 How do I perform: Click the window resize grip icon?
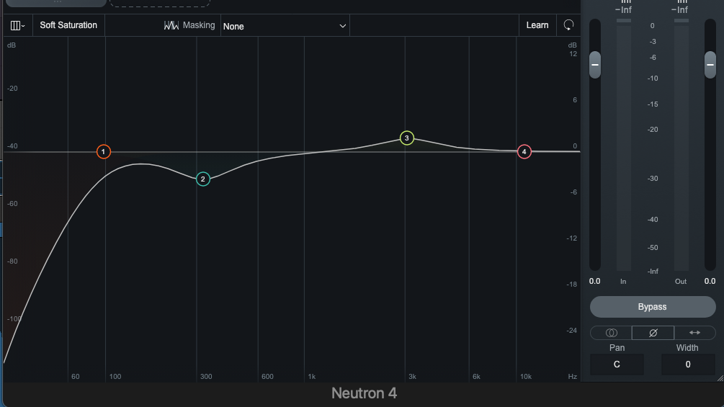point(720,378)
